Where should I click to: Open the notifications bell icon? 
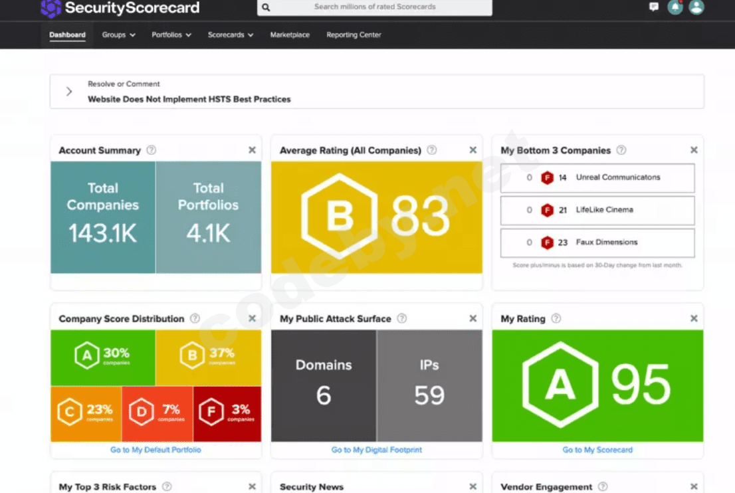pyautogui.click(x=675, y=7)
